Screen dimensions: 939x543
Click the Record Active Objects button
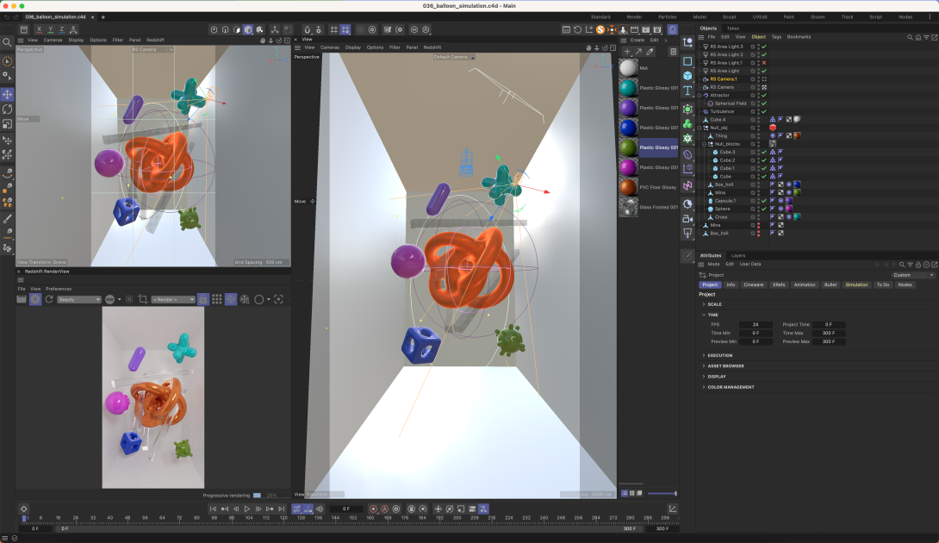point(373,509)
